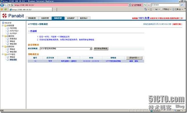The width and height of the screenshot is (187, 113).
Task: Click the certificate error shield 证书错误
Action: click(x=136, y=5)
